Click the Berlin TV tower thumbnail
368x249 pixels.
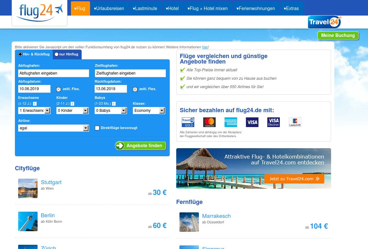click(x=28, y=221)
